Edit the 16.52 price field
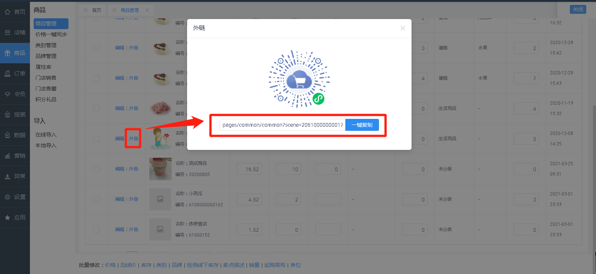596x274 pixels. (x=249, y=169)
